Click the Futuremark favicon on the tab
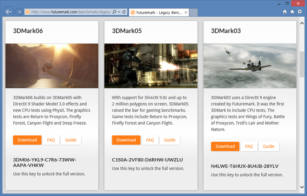Screen dimensions: 307x196 tap(133, 12)
